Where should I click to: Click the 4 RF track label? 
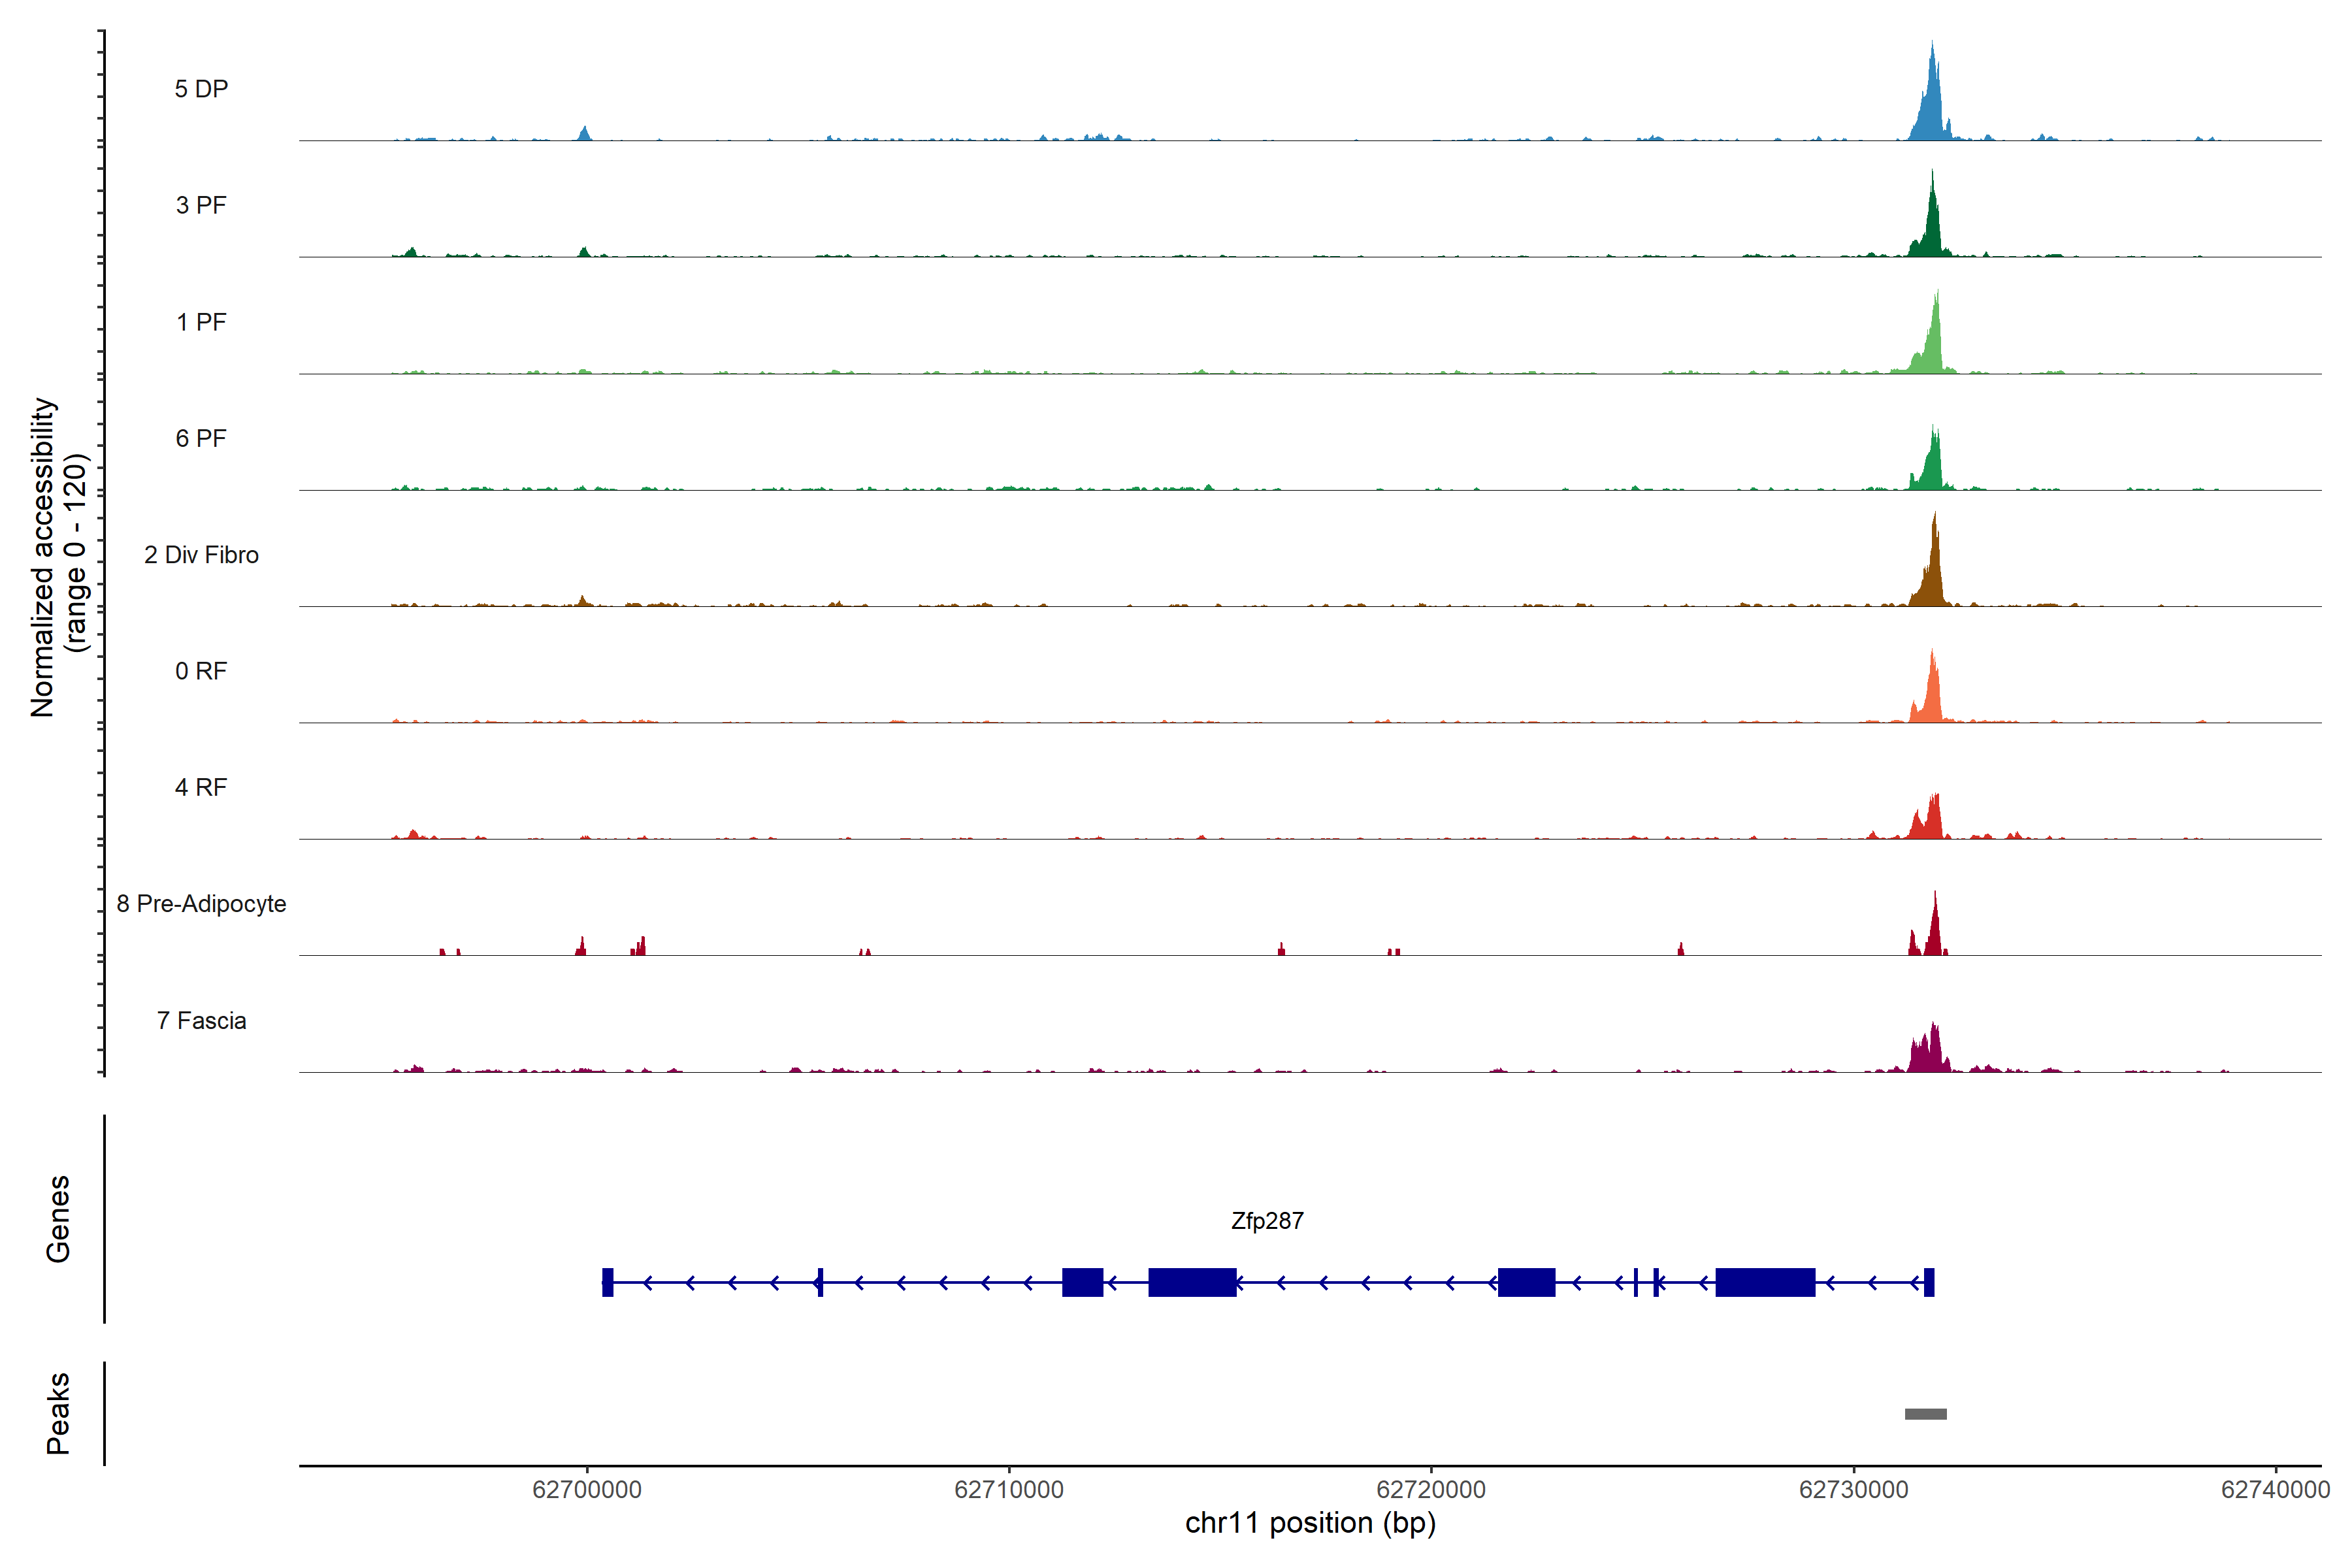coord(201,787)
